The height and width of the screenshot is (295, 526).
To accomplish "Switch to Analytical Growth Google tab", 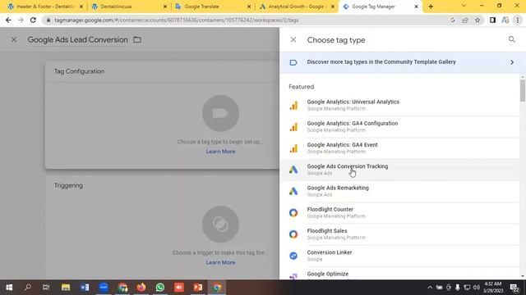I will [x=298, y=7].
